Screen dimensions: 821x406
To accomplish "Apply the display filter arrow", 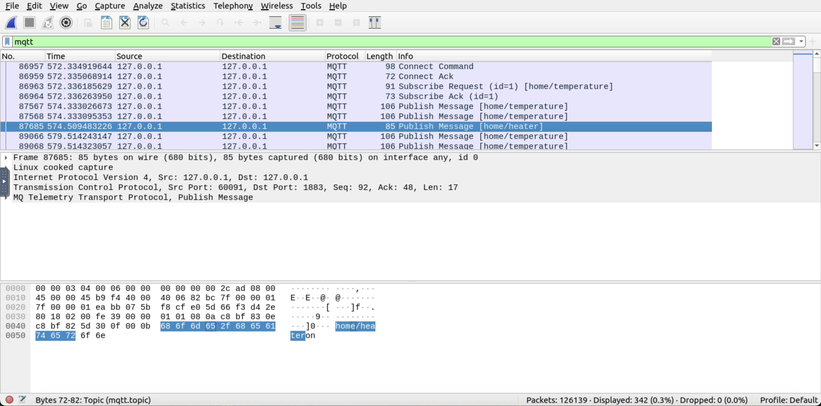I will (789, 42).
